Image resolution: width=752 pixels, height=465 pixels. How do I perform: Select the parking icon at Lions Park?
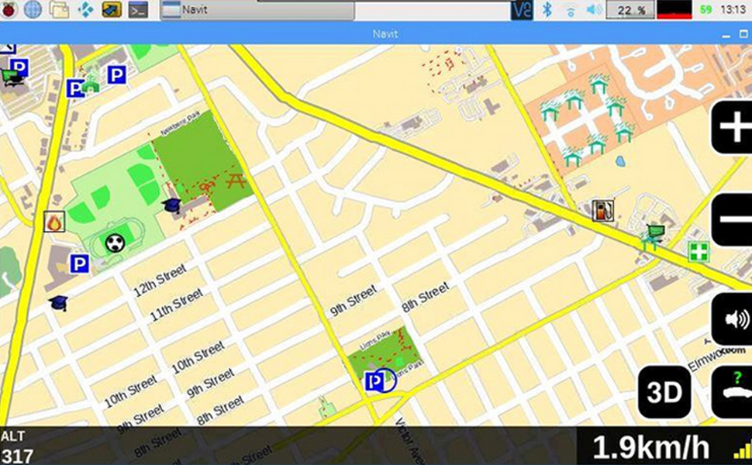374,381
